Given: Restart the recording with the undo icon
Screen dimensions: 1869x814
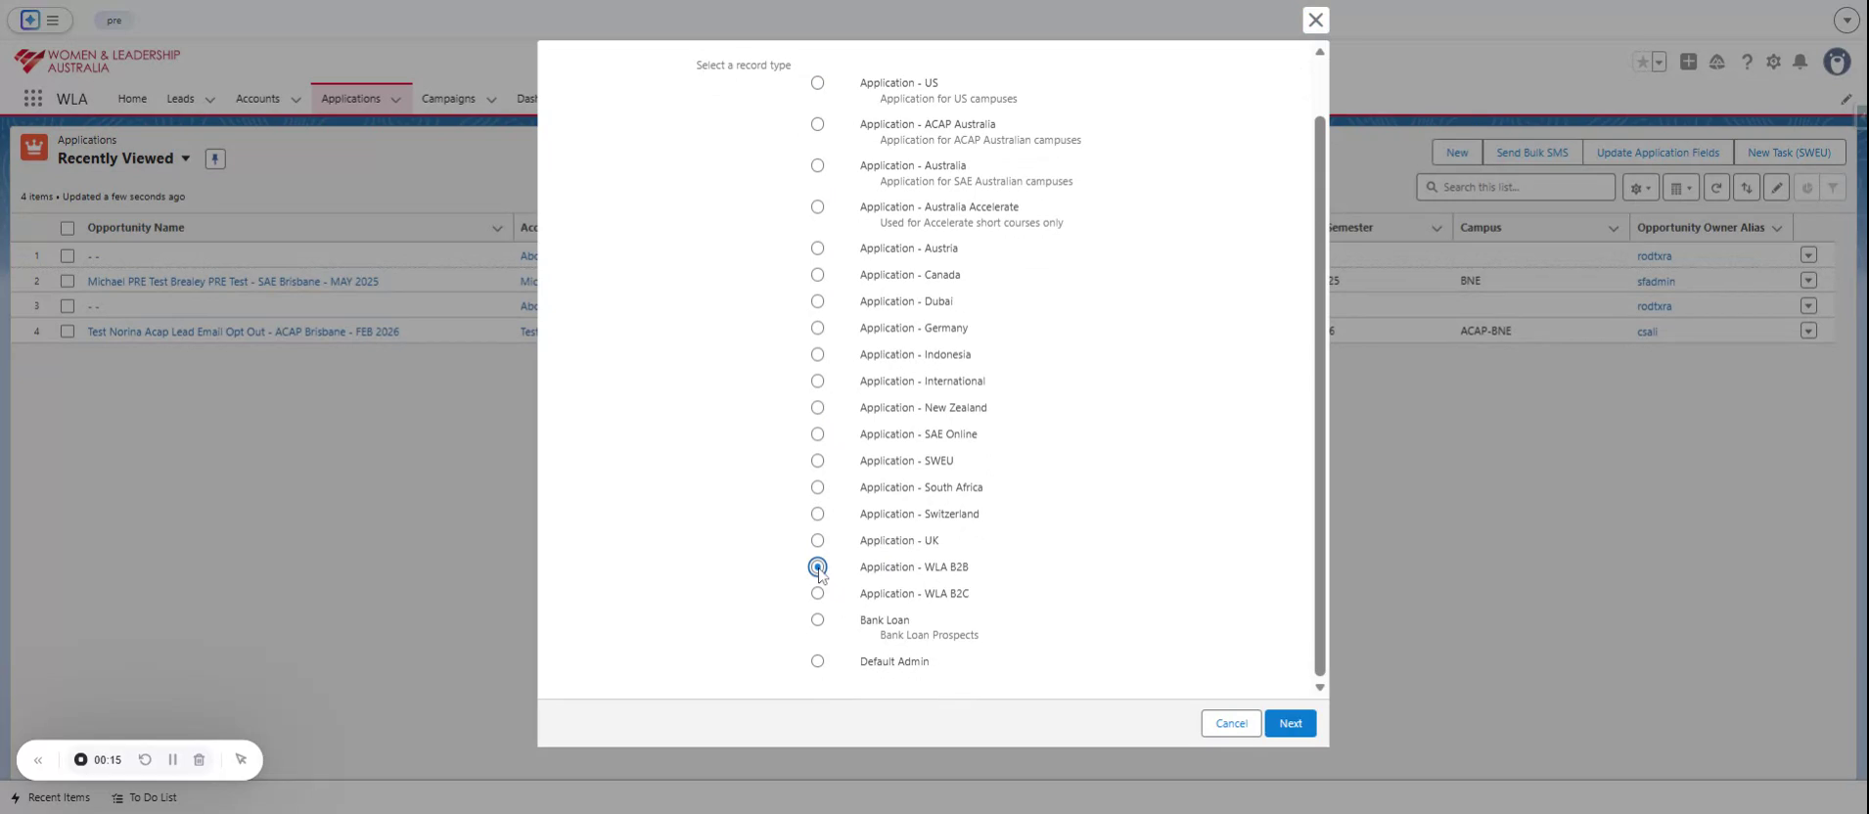Looking at the screenshot, I should pyautogui.click(x=145, y=759).
